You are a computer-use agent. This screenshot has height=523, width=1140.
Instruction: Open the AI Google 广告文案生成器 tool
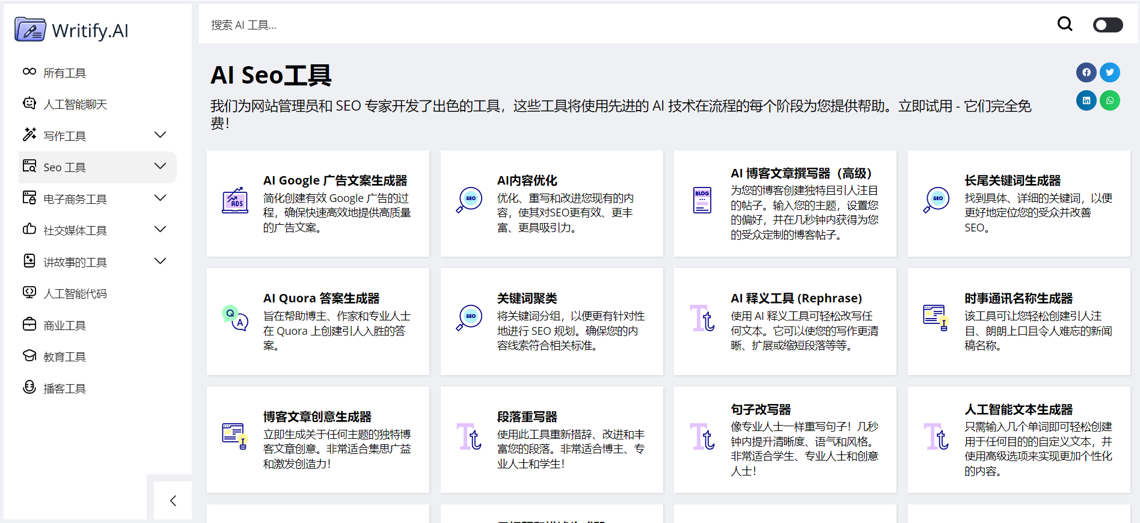click(x=335, y=180)
